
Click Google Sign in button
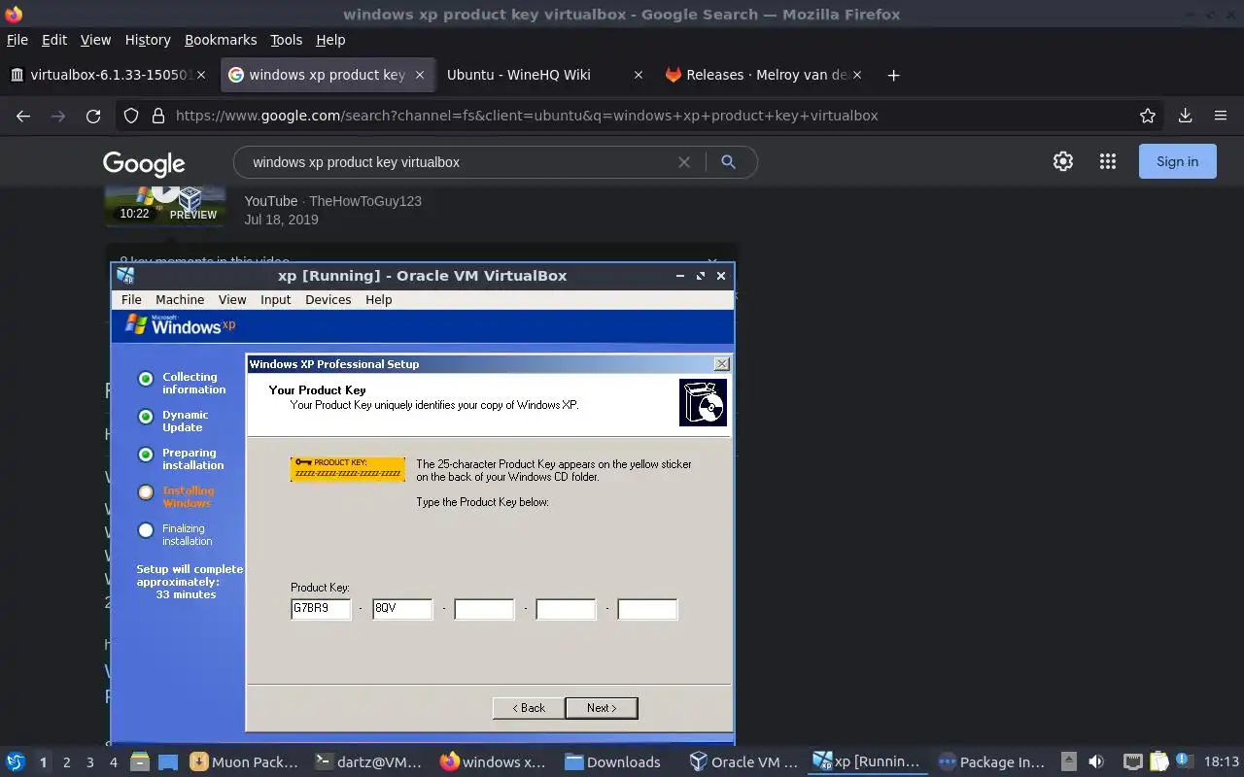tap(1177, 162)
